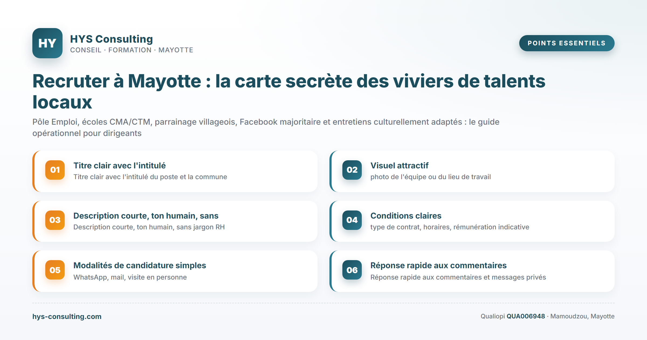Select the 'Visuel attractif' heading

pos(399,165)
